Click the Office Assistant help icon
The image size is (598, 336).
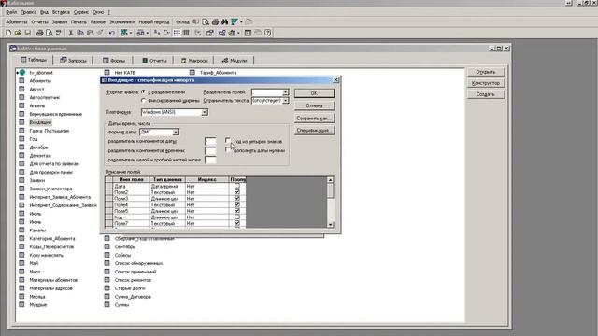click(x=268, y=34)
